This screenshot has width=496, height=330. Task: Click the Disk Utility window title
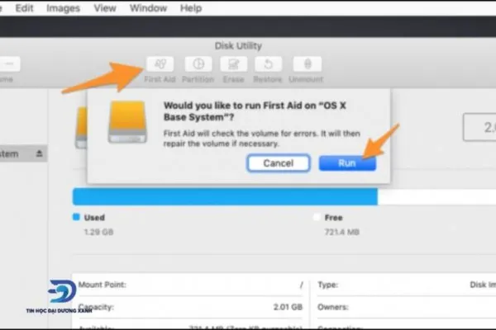[x=238, y=46]
